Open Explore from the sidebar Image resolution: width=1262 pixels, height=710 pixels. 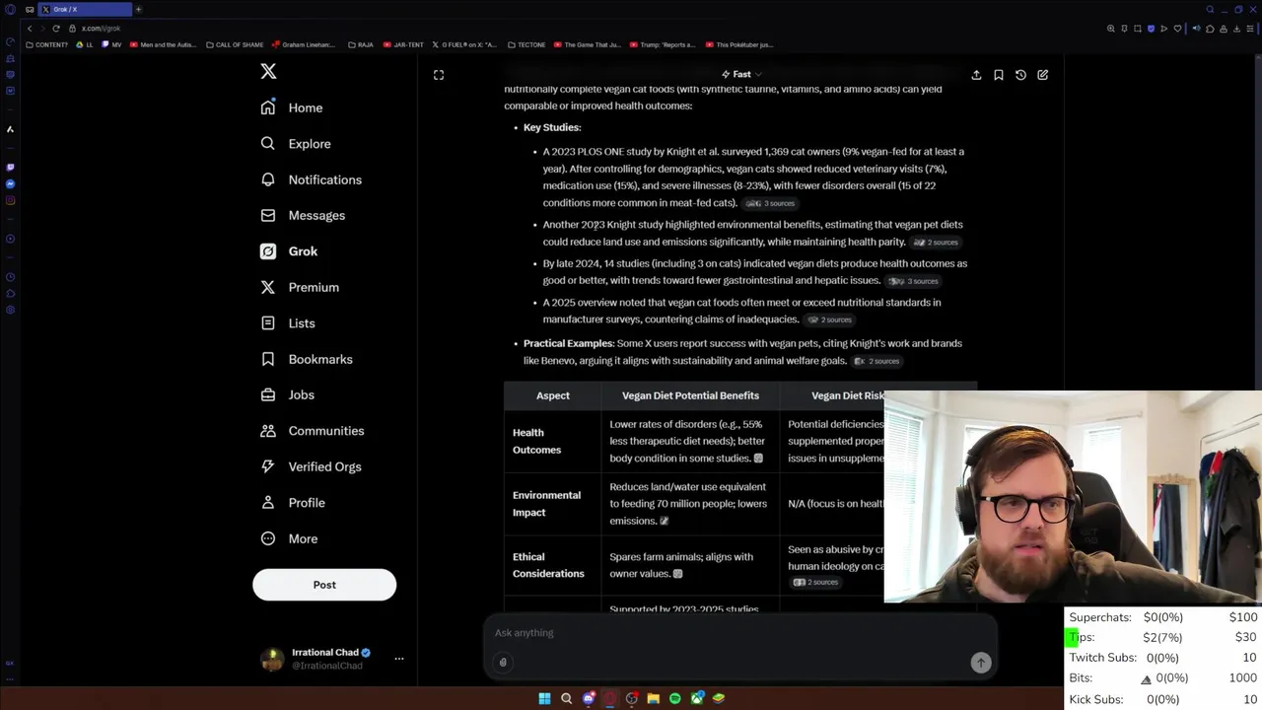(296, 144)
